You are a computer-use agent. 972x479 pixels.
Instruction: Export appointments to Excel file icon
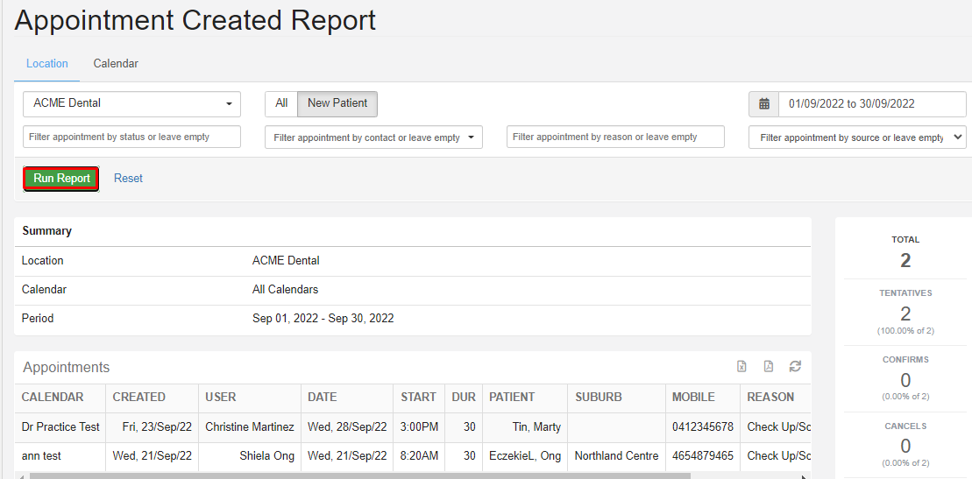[741, 366]
